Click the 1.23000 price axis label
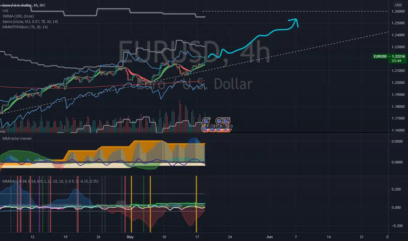 pos(398,47)
